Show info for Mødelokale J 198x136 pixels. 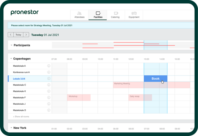(49, 104)
